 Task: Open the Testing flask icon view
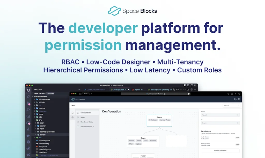click(28, 129)
